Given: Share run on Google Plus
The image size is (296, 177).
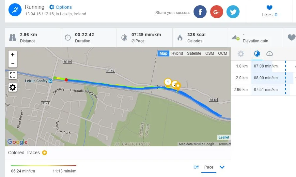Looking at the screenshot, I should pyautogui.click(x=216, y=12).
